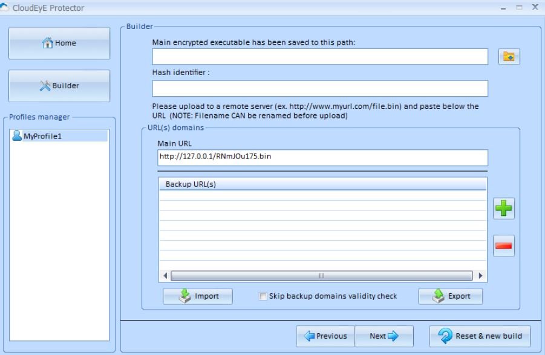The width and height of the screenshot is (545, 355).
Task: Remove a backup URL with red minus
Action: 504,246
